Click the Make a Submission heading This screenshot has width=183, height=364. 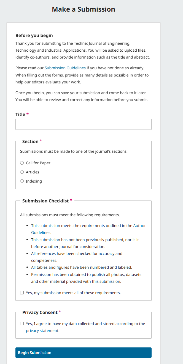(84, 9)
